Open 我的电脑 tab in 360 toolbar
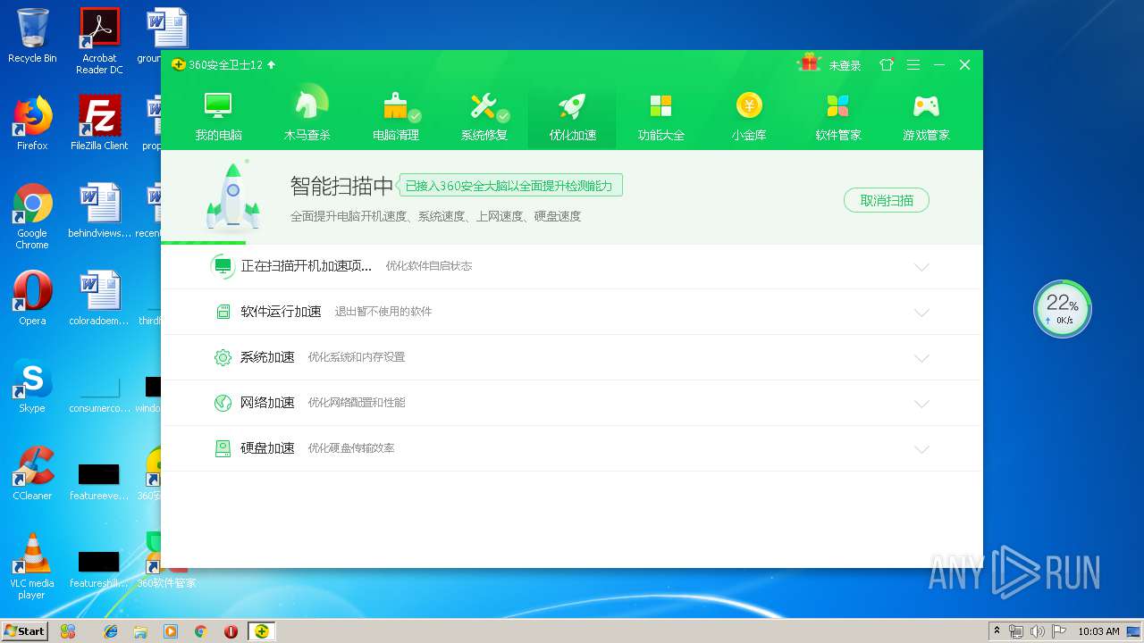 [218, 115]
